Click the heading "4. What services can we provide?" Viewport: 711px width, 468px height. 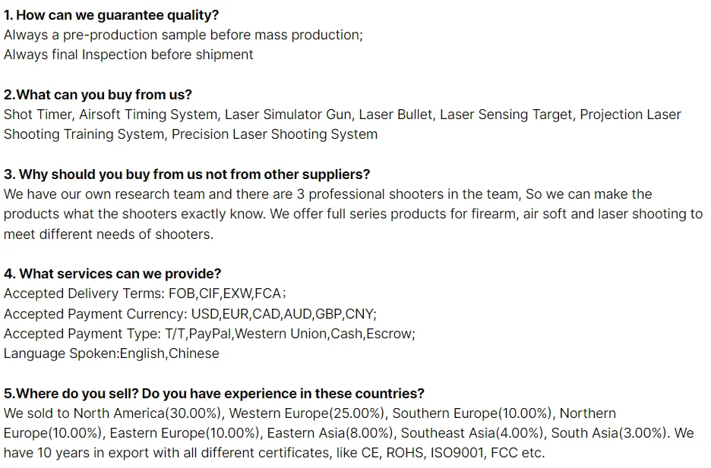(x=112, y=275)
